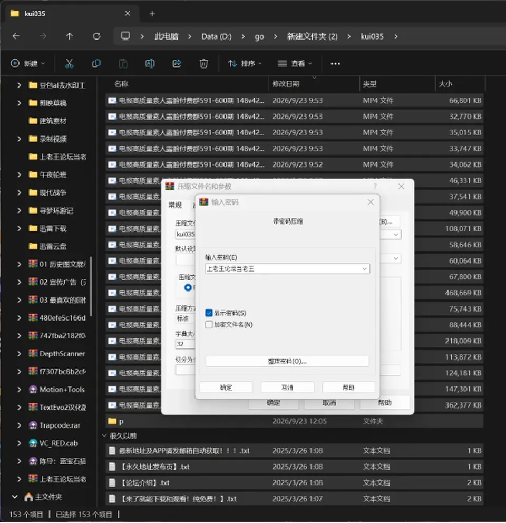This screenshot has width=506, height=523.
Task: Open the 查看 view dropdown
Action: pos(295,63)
